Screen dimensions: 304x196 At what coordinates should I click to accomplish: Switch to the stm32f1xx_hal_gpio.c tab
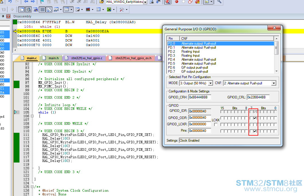tap(84, 58)
